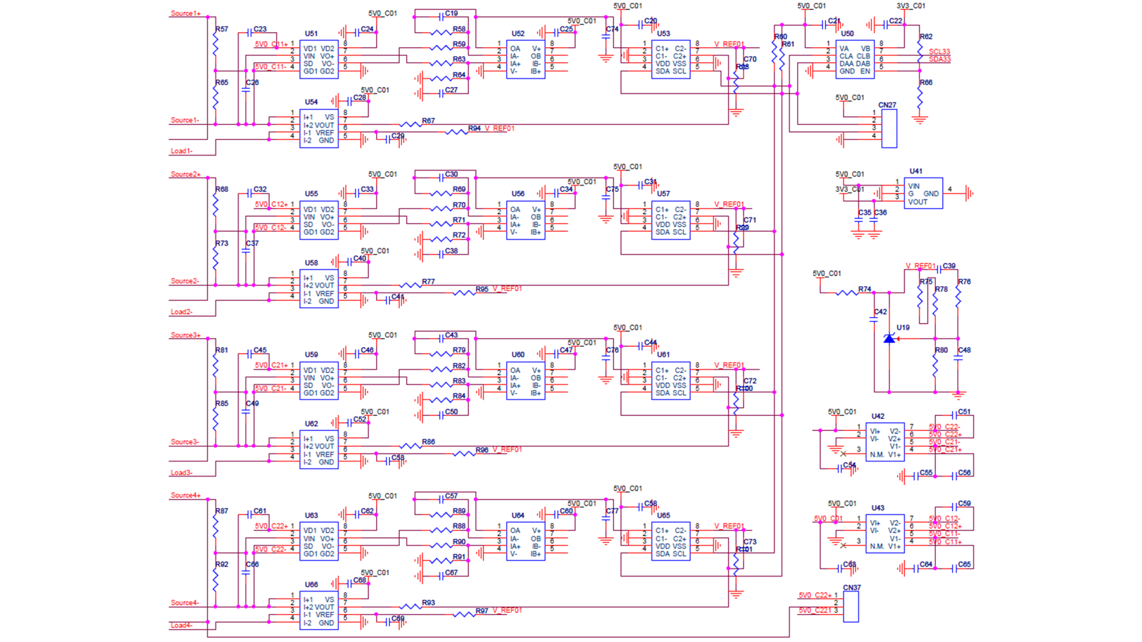Click the R94 resistor designator

click(475, 128)
